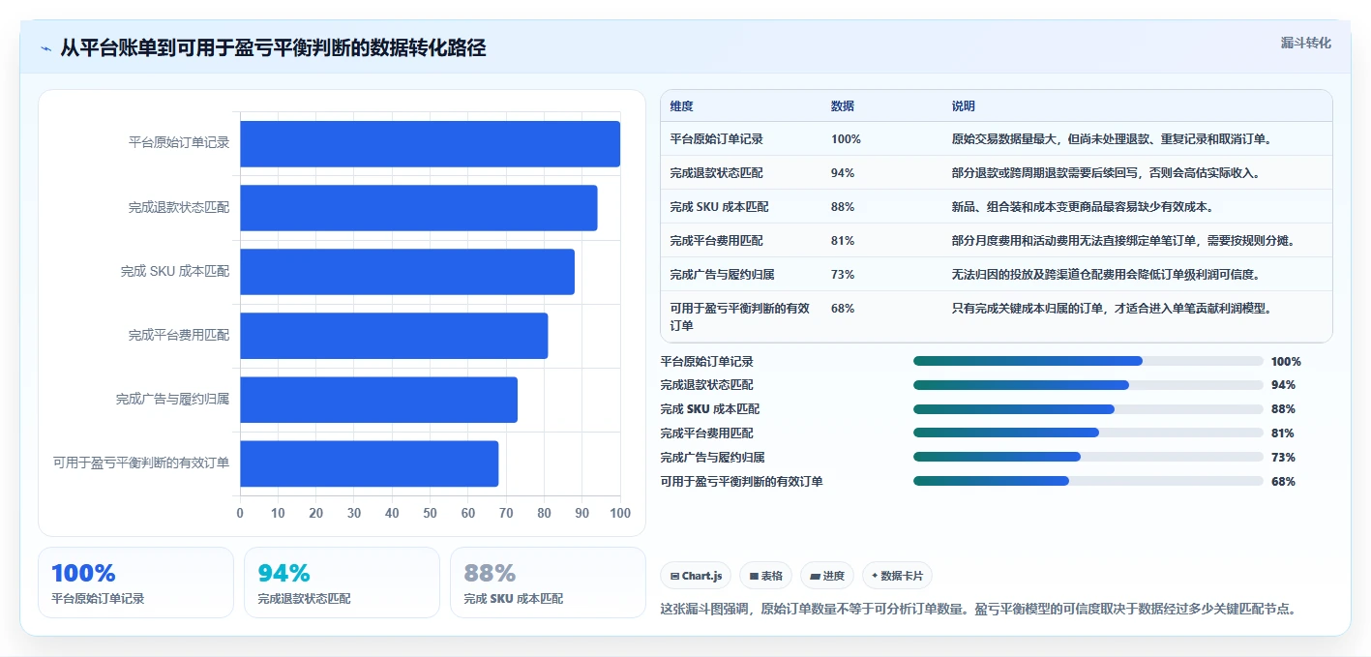This screenshot has height=657, width=1371.
Task: Click table cell 完成广告与履约归属
Action: coord(722,275)
